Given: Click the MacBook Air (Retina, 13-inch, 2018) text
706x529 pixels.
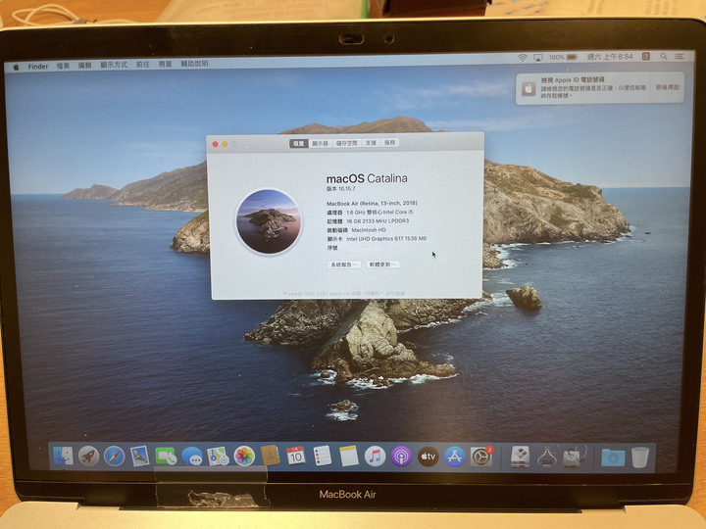Looking at the screenshot, I should [x=372, y=204].
